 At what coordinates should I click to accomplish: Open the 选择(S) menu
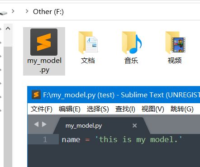(98, 109)
